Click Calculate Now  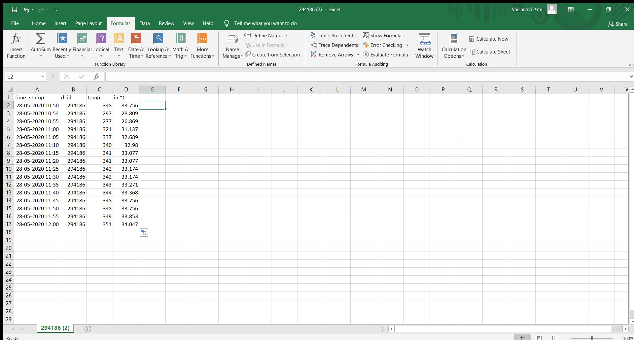pos(488,39)
